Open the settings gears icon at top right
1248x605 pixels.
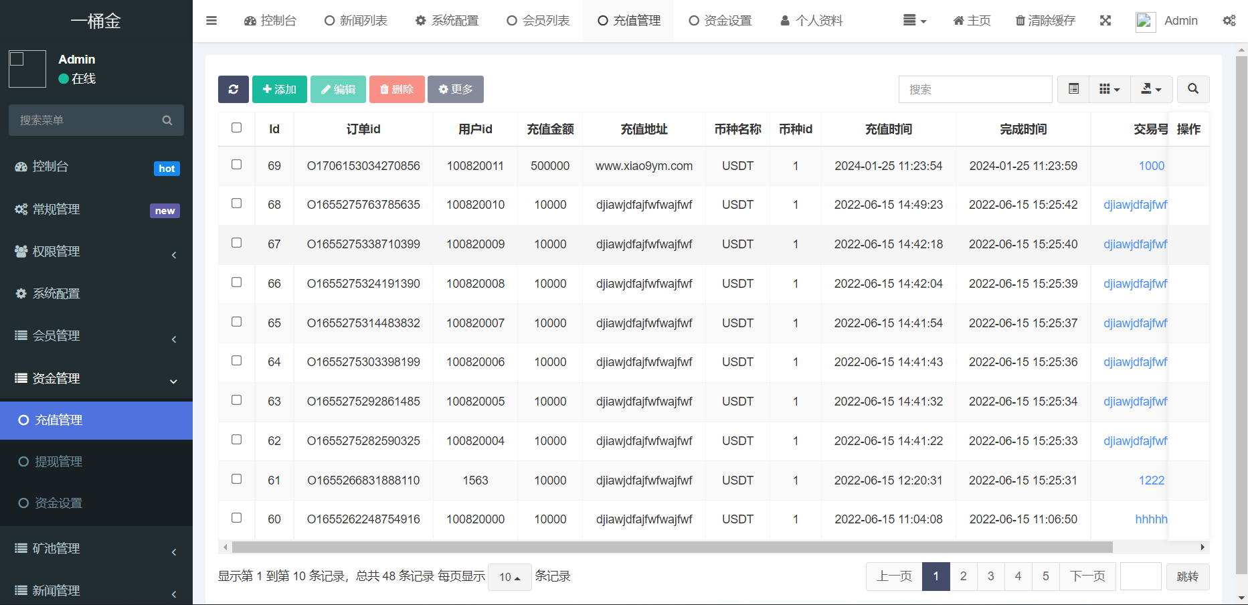pyautogui.click(x=1229, y=21)
